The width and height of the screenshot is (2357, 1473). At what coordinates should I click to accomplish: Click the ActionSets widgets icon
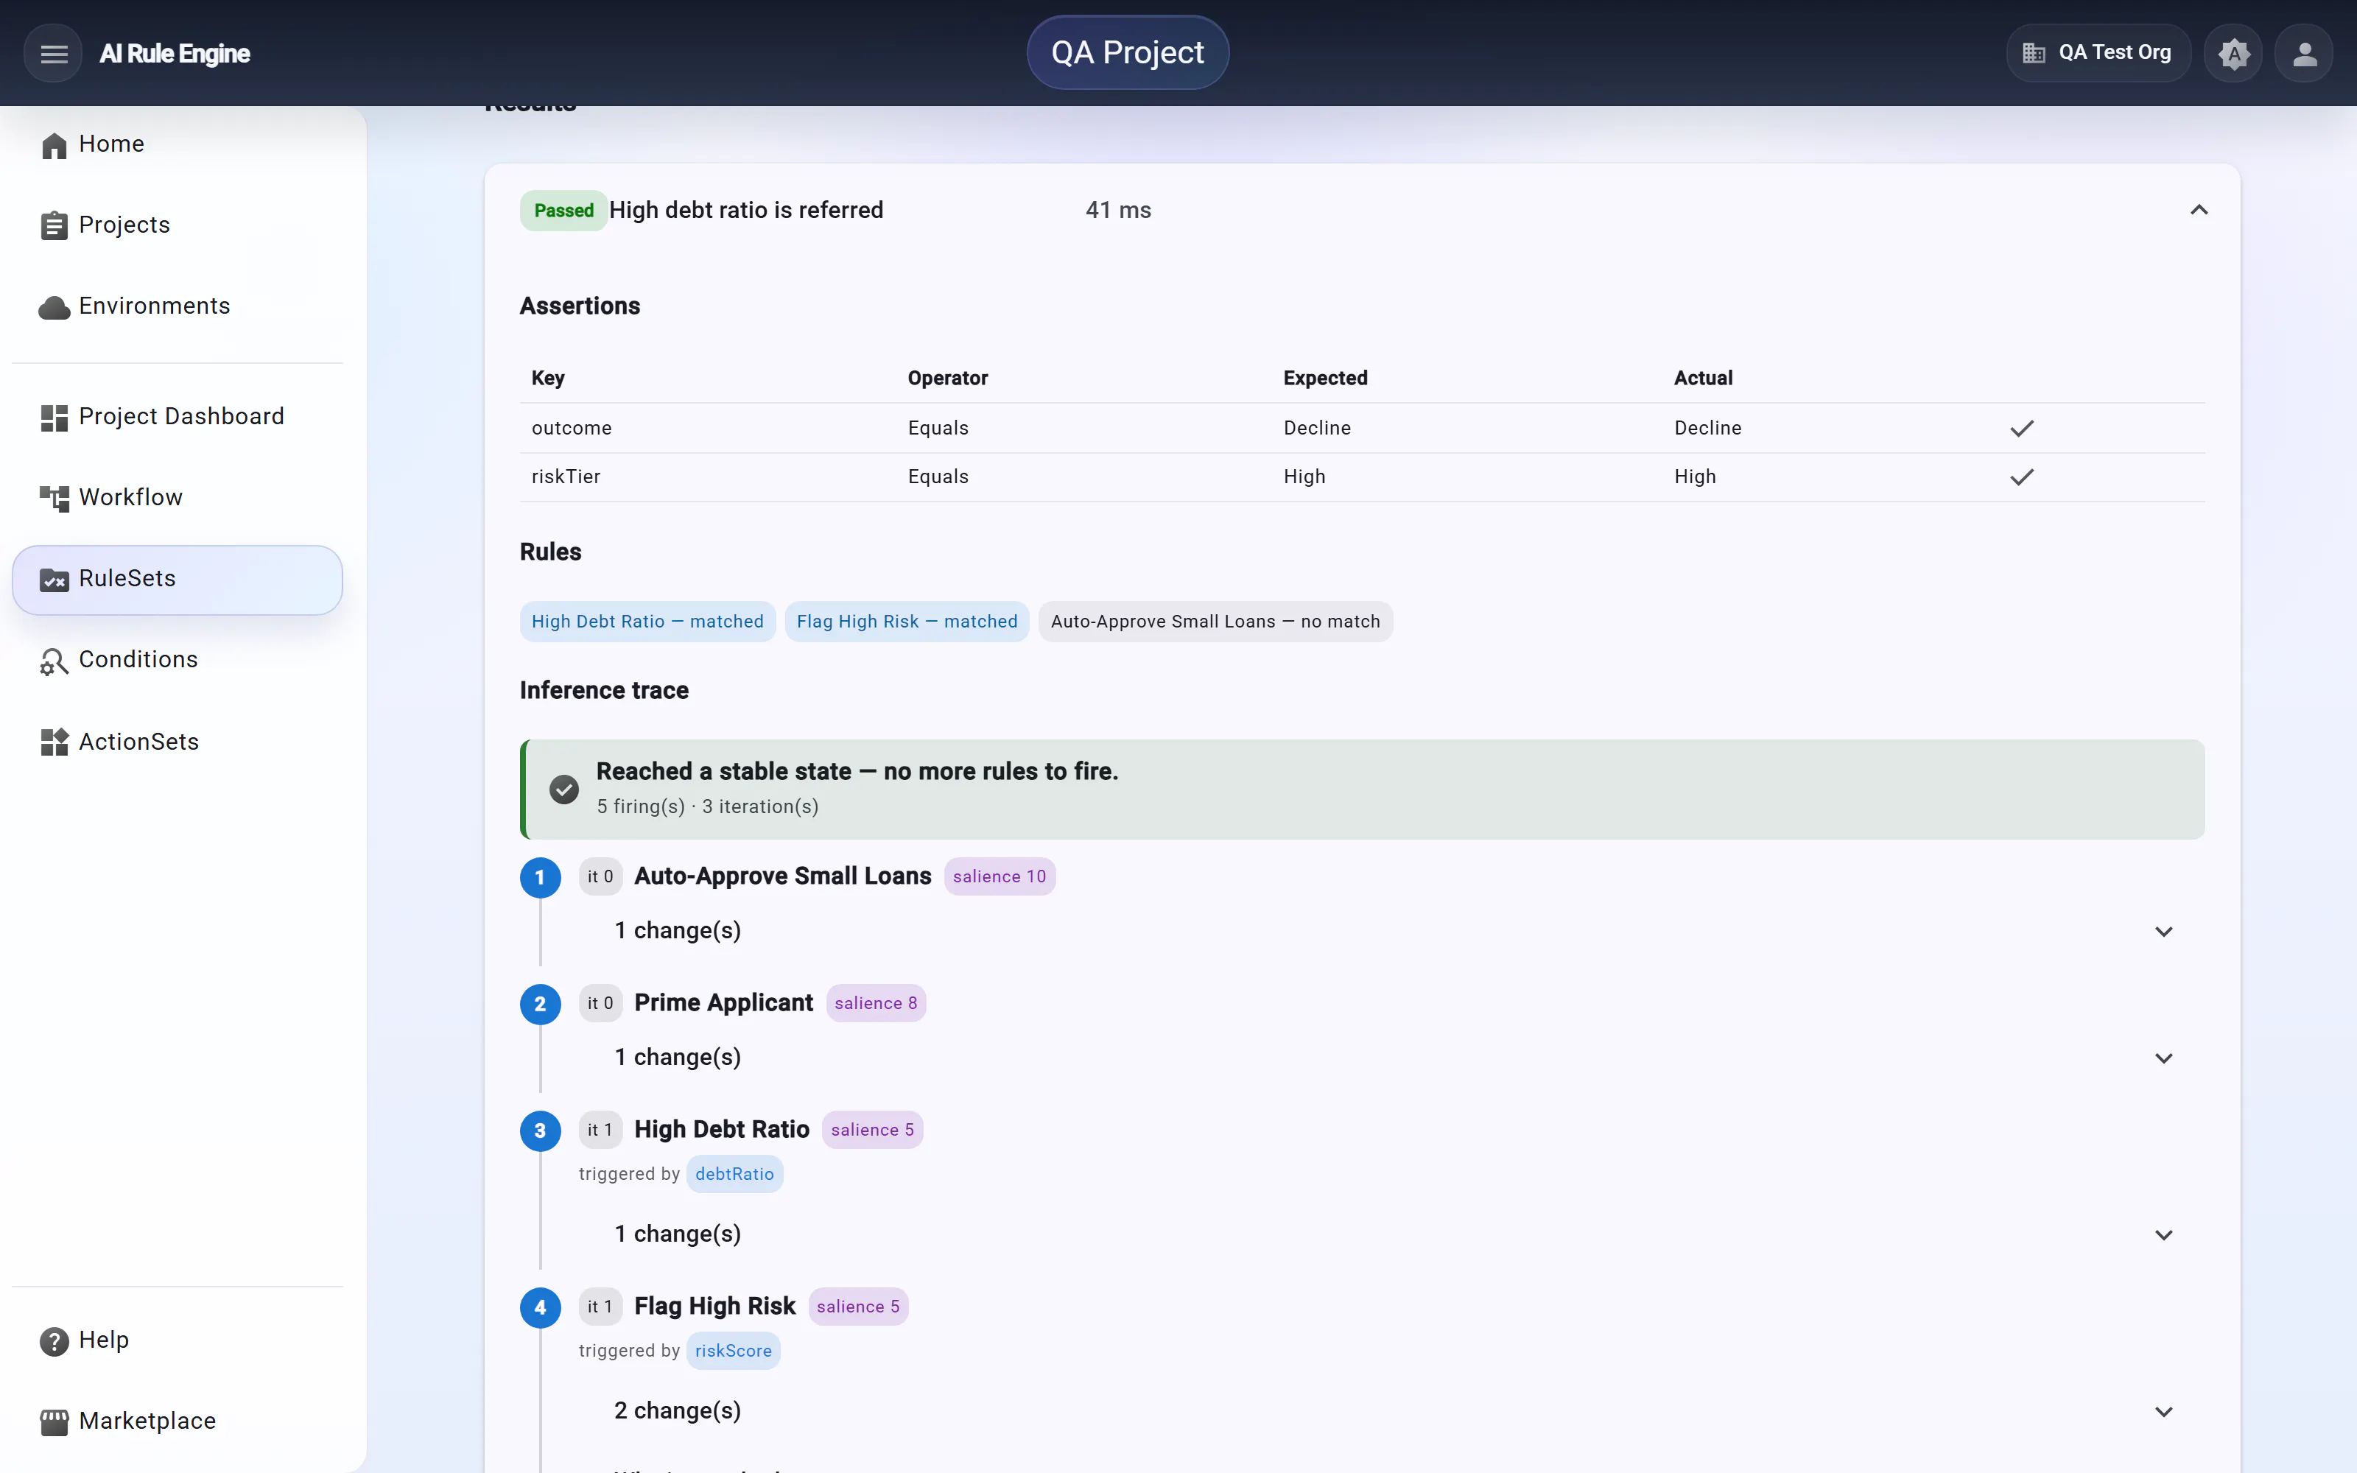pos(54,742)
